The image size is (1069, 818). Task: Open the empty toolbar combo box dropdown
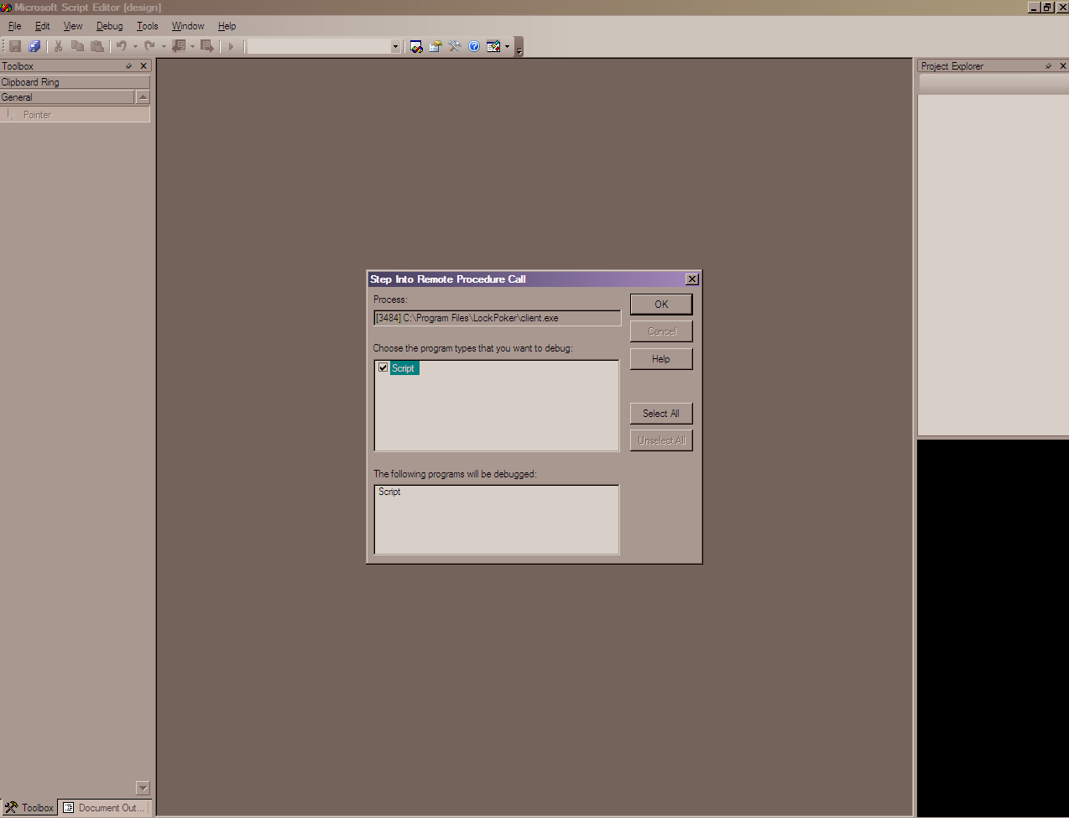point(395,46)
